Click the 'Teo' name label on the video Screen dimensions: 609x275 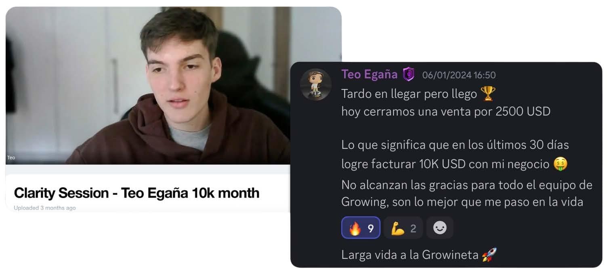[x=11, y=157]
